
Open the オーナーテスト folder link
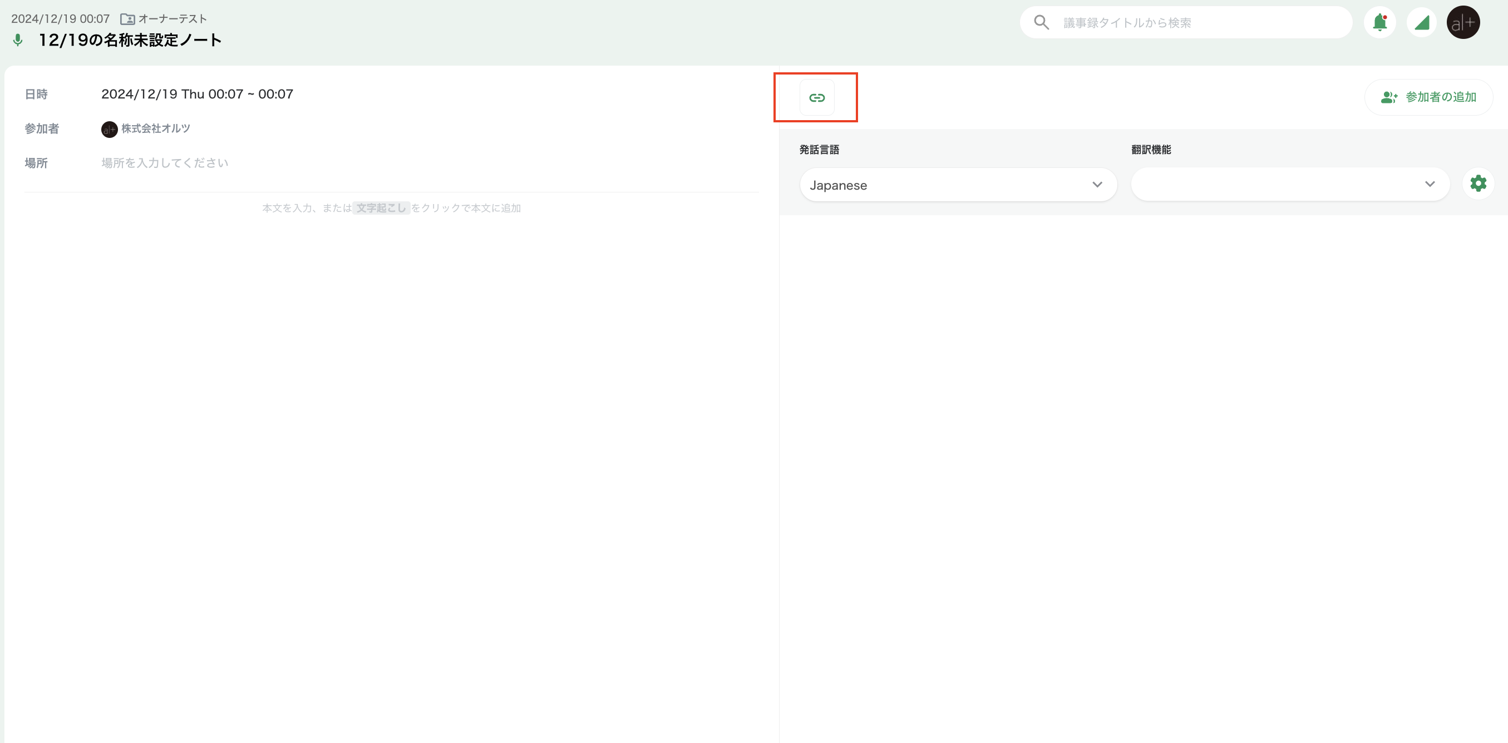(x=173, y=19)
